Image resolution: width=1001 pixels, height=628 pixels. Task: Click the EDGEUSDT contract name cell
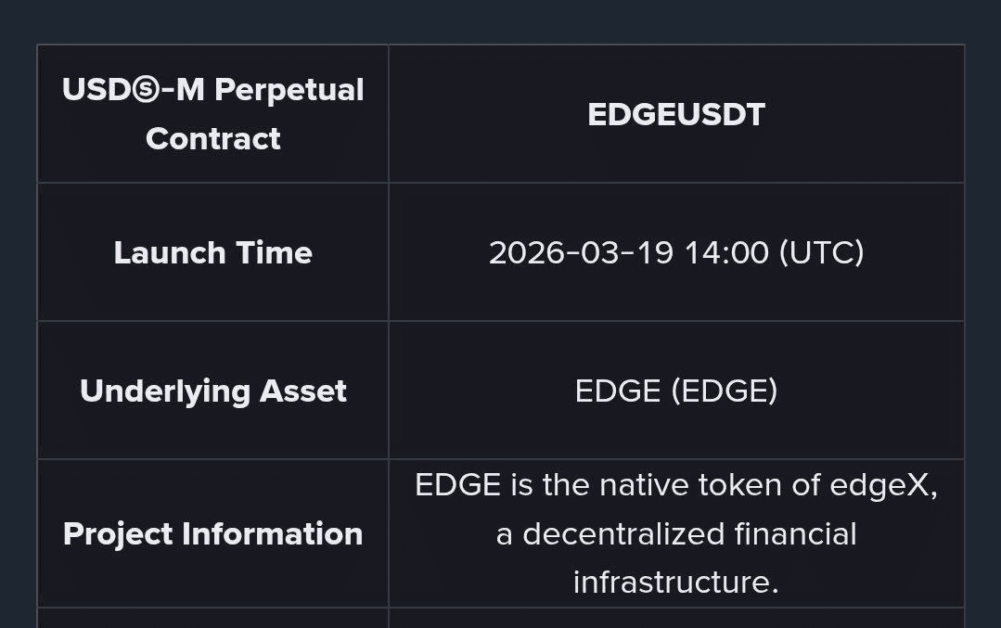[676, 114]
